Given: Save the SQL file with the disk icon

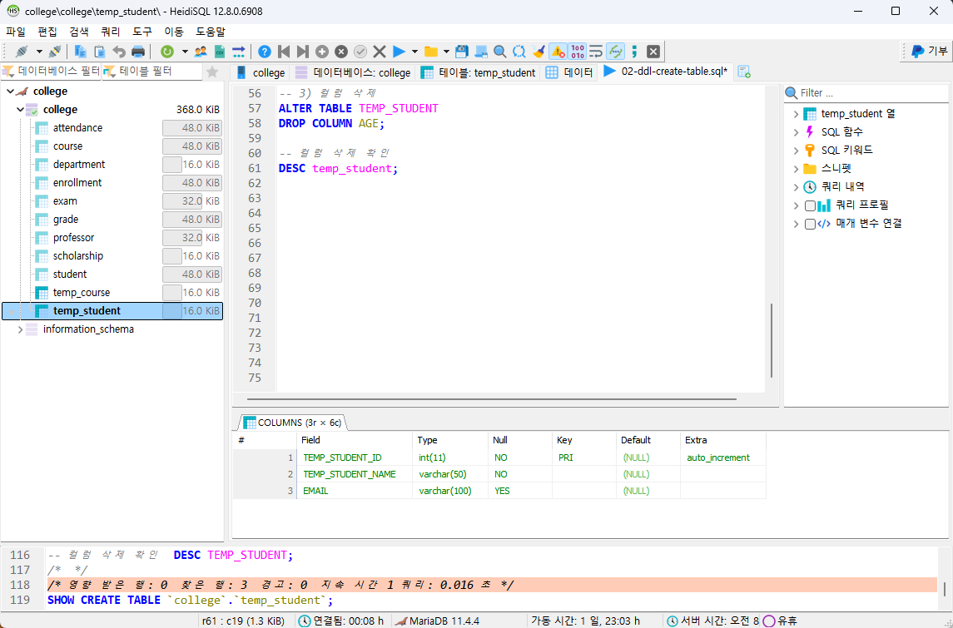Looking at the screenshot, I should 461,51.
